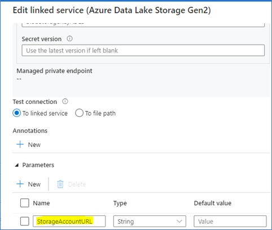Click the Default value input box
The image size is (272, 230).
pos(230,221)
